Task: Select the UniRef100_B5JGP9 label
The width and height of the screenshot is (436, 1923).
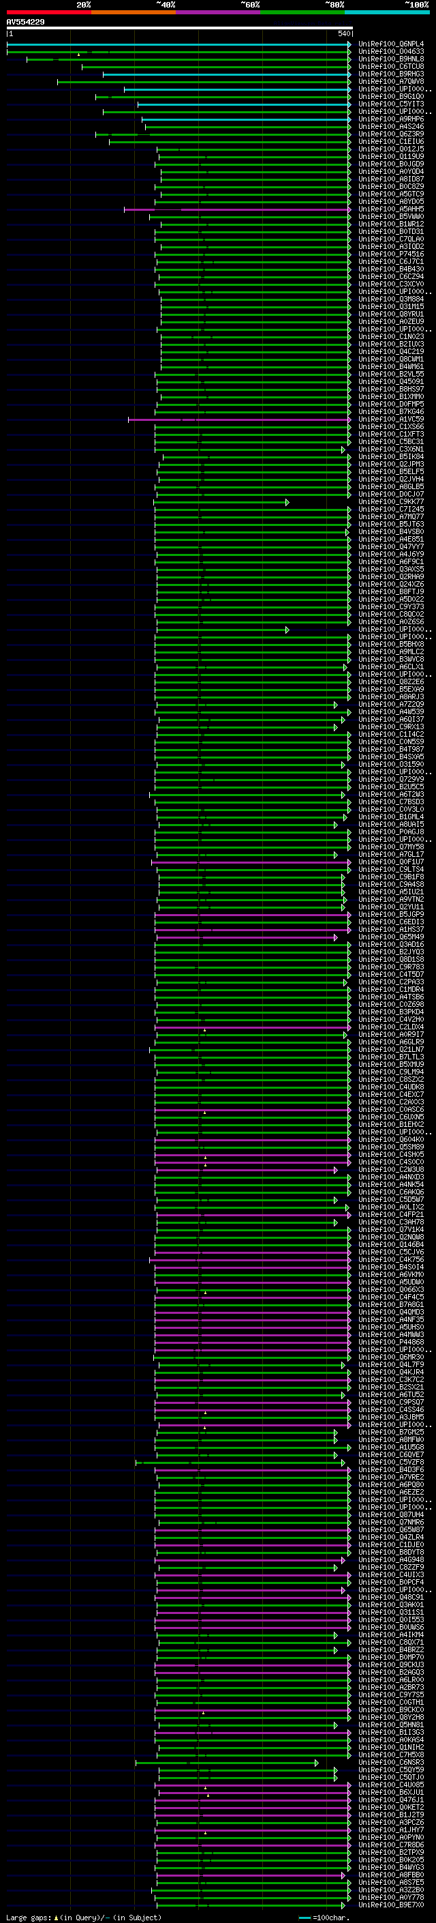Action: click(x=390, y=913)
